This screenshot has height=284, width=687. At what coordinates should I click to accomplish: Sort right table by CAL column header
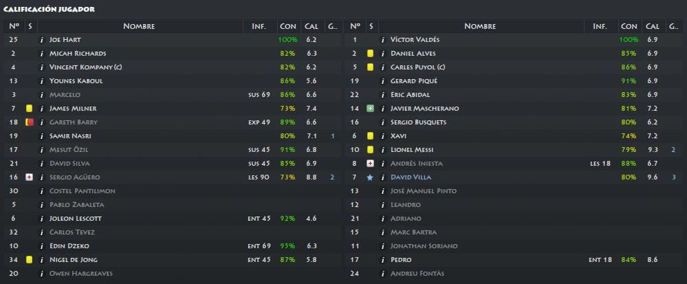pyautogui.click(x=653, y=26)
